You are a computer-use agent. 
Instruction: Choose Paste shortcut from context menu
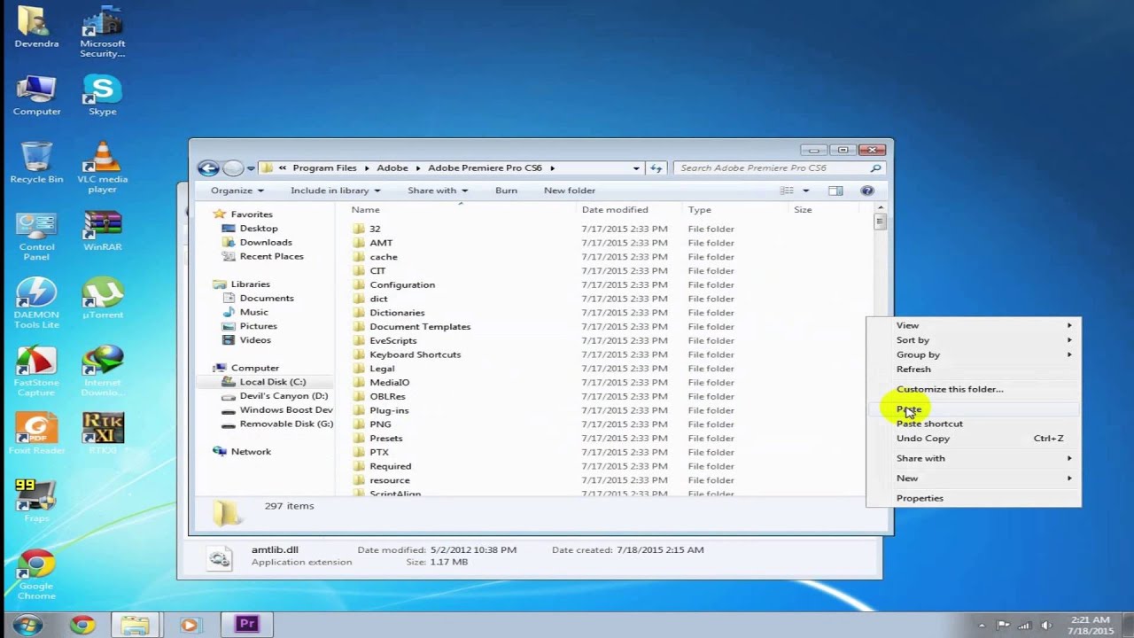click(974, 424)
